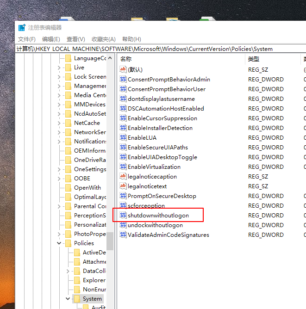Viewport: 306px width, 309px height.
Task: Open the 文件(F) menu
Action: 27,39
